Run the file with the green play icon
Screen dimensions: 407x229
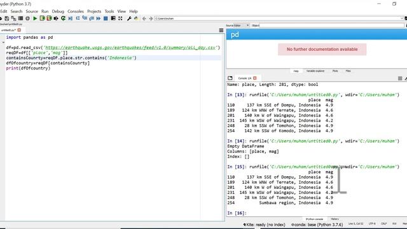coord(35,18)
